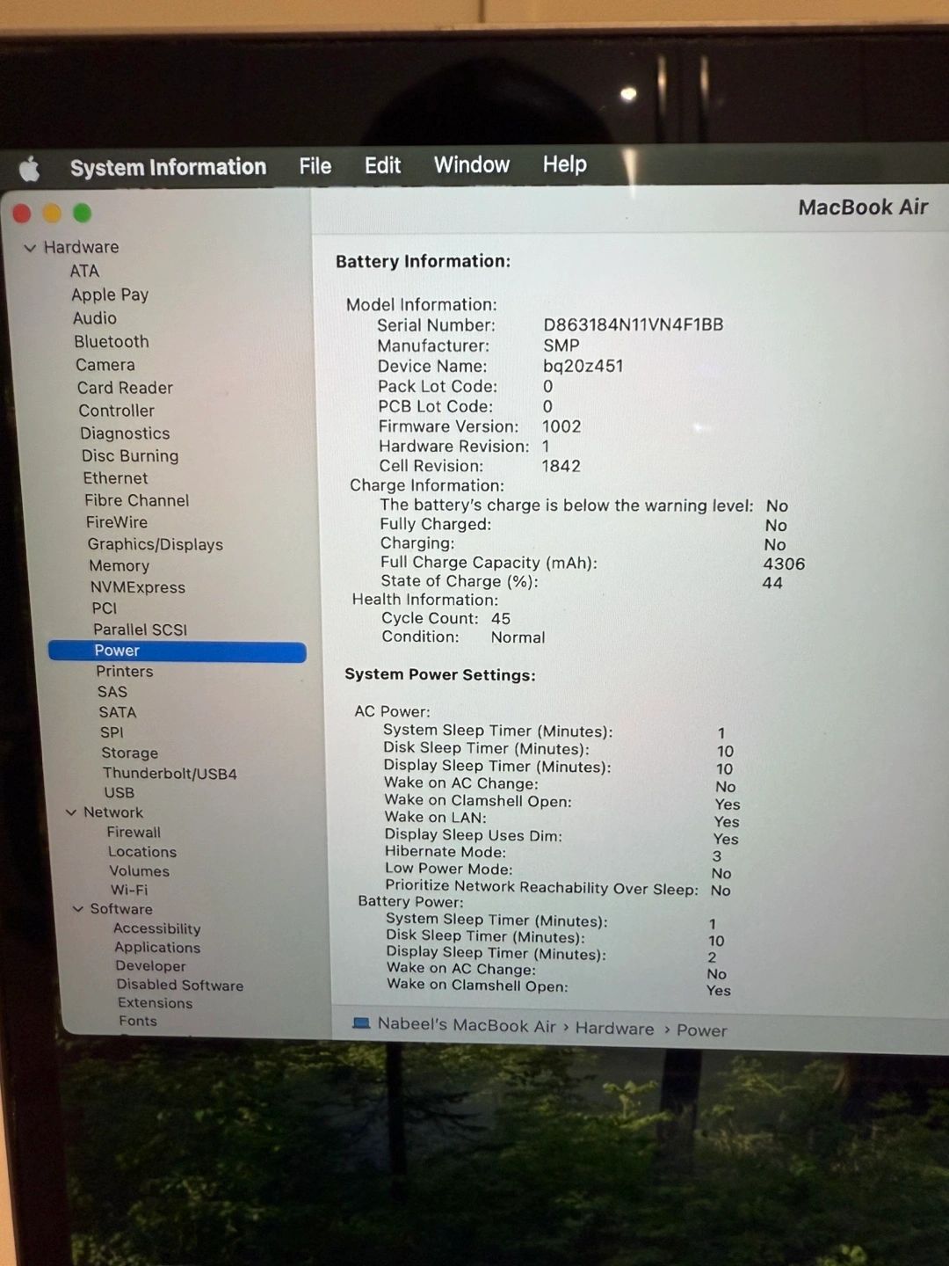Minimize the window with yellow button

[52, 214]
